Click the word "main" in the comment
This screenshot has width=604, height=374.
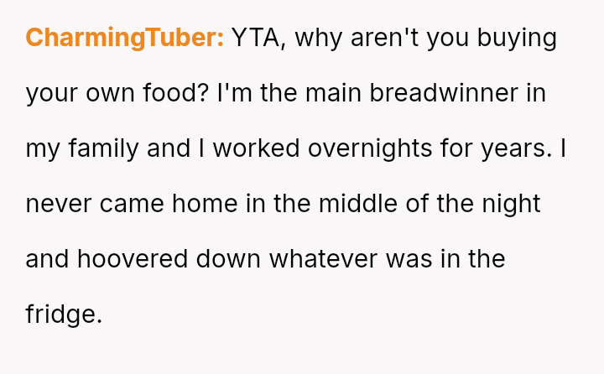click(x=330, y=92)
